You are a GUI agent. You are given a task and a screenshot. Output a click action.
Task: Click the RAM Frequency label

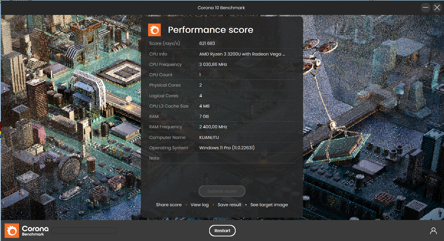point(166,127)
